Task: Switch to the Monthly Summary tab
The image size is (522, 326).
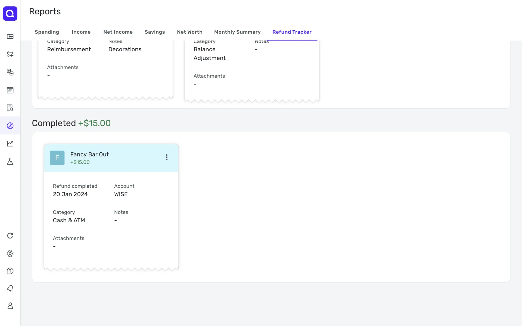Action: click(x=237, y=32)
